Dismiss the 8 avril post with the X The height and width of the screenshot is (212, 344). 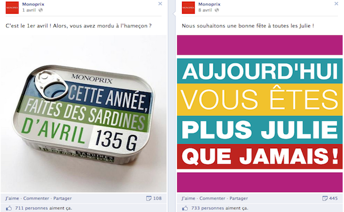click(336, 4)
